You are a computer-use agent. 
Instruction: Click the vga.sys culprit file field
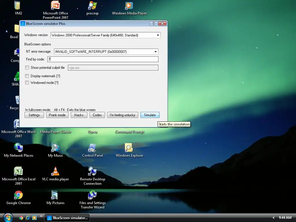(113, 68)
